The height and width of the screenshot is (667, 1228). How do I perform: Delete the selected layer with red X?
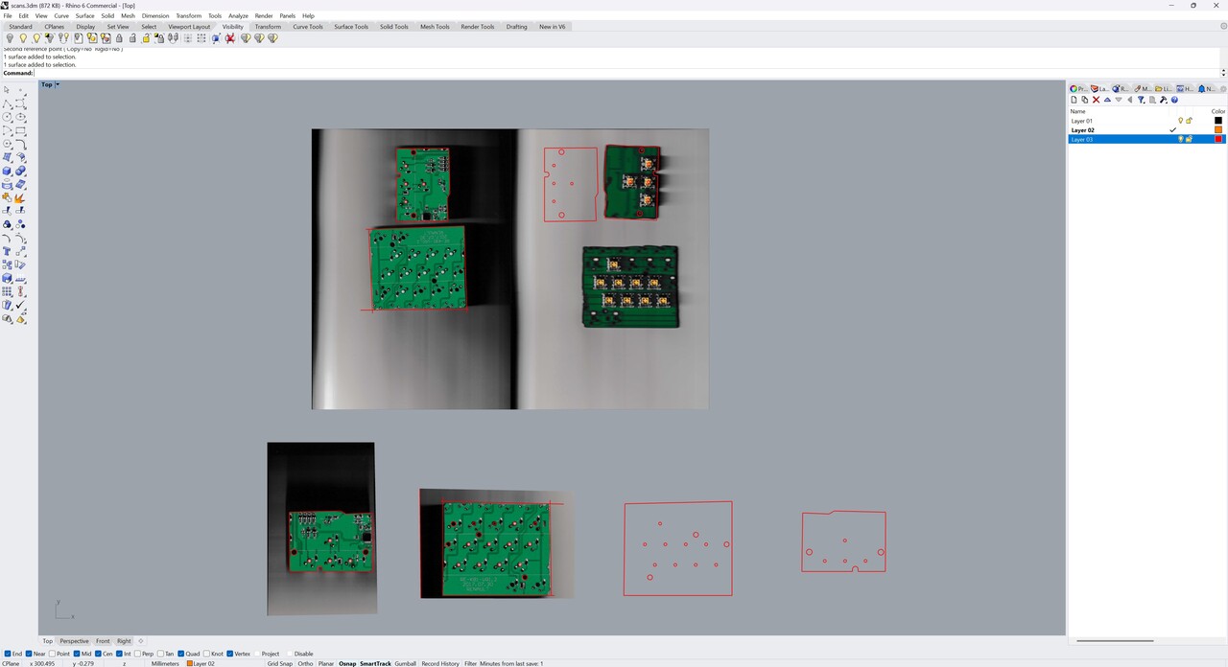tap(1097, 100)
